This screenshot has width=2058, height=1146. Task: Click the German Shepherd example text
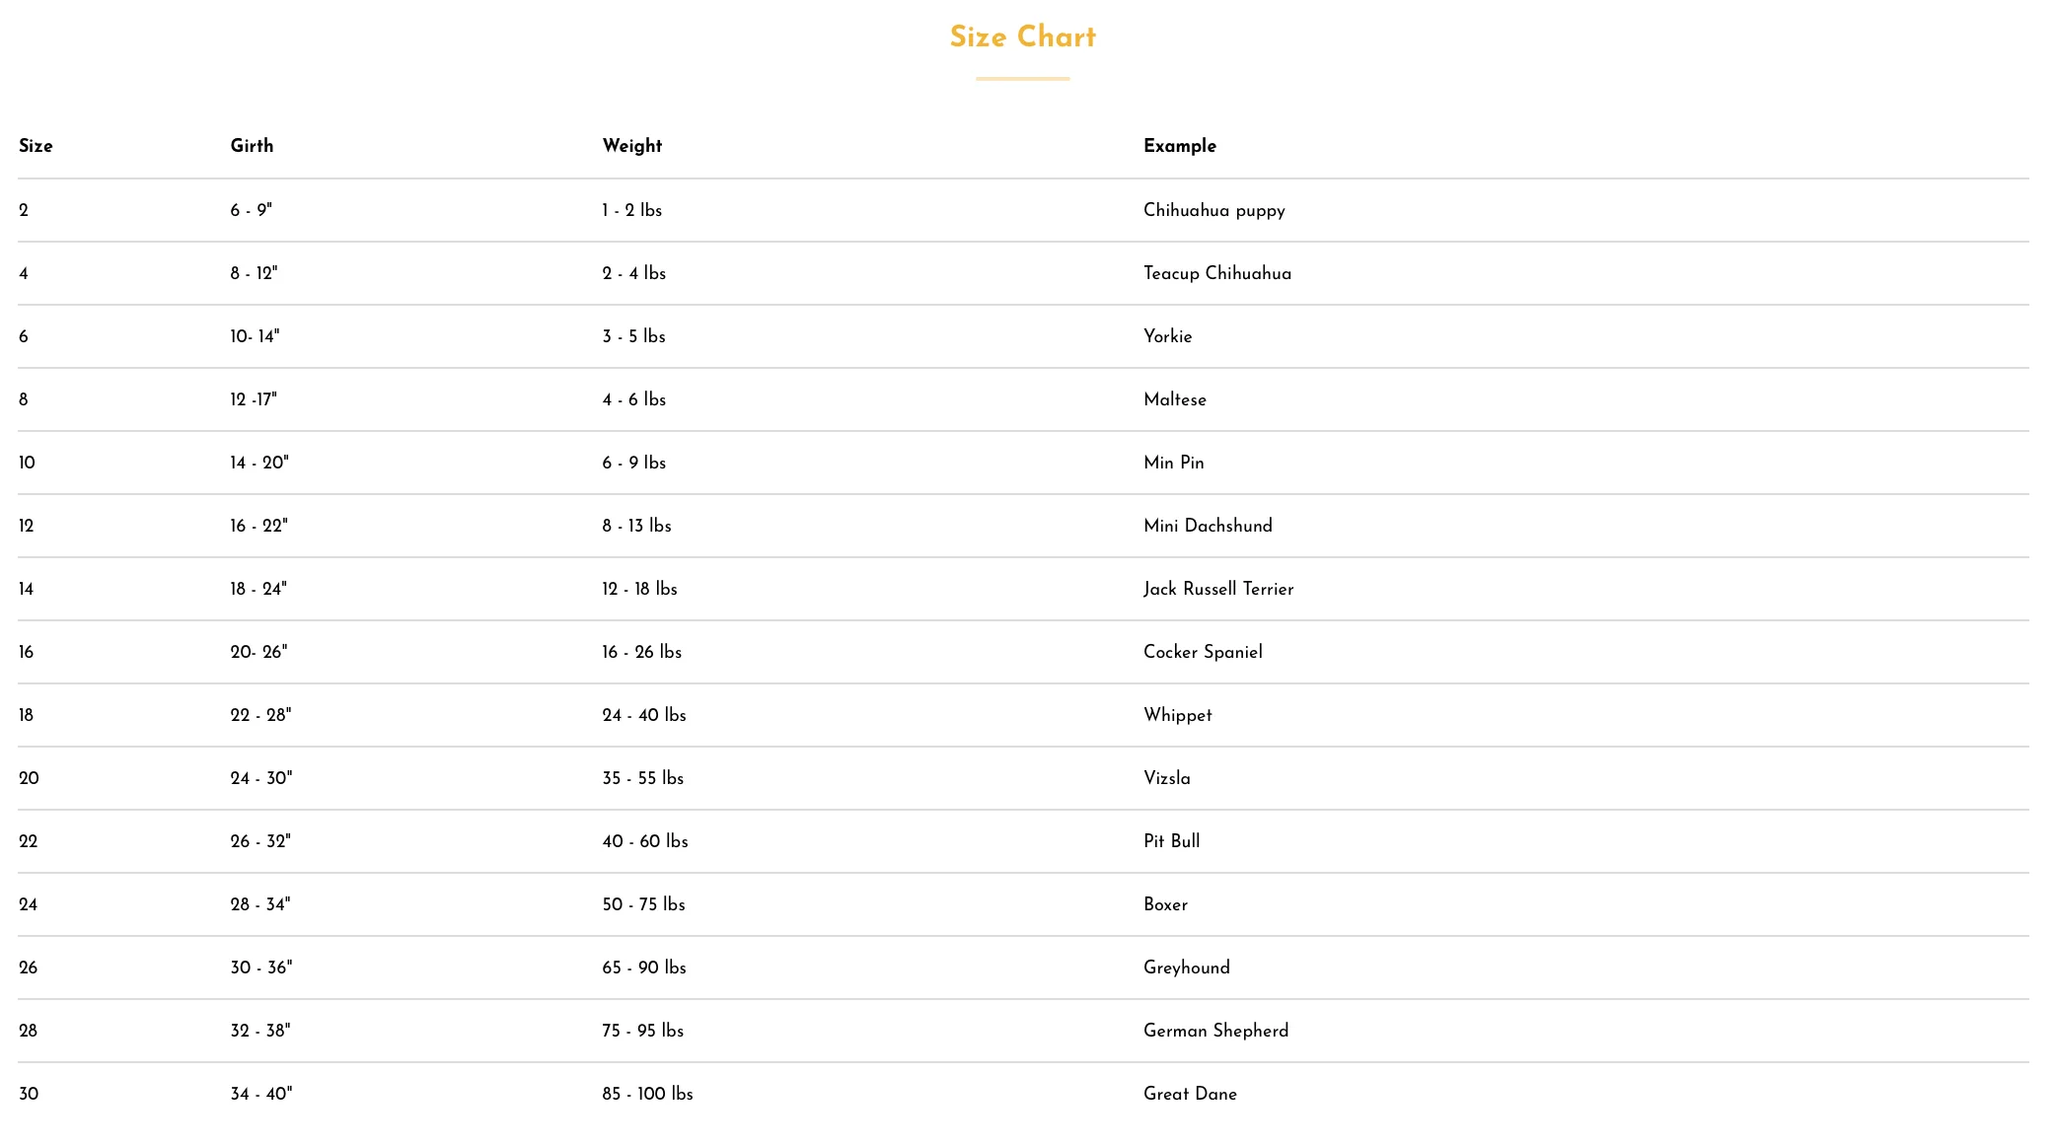point(1215,1031)
